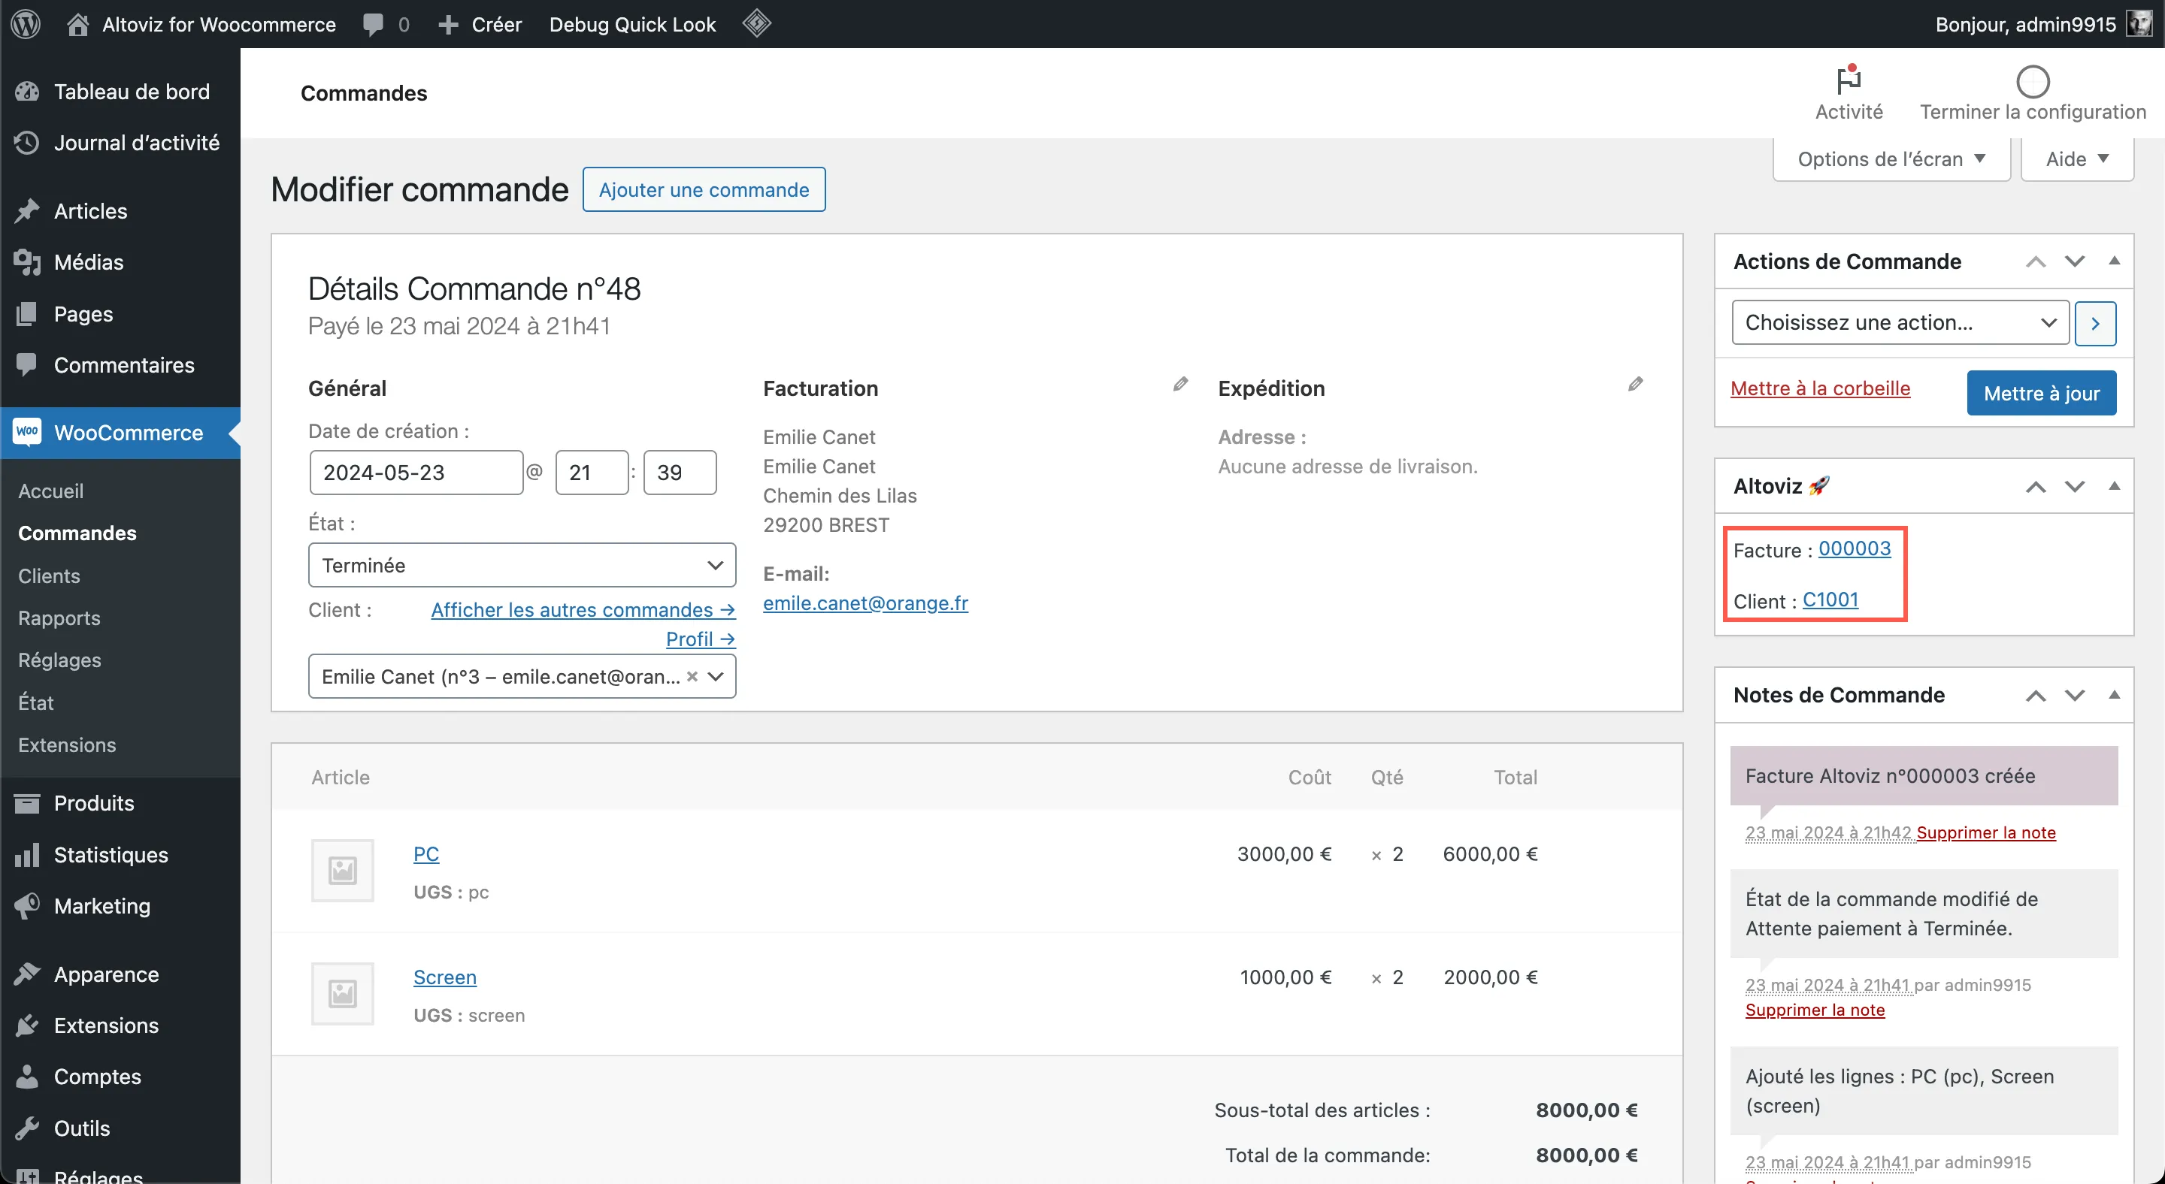Collapse the Notes de Commande panel
Viewport: 2165px width, 1184px height.
pyautogui.click(x=2115, y=694)
